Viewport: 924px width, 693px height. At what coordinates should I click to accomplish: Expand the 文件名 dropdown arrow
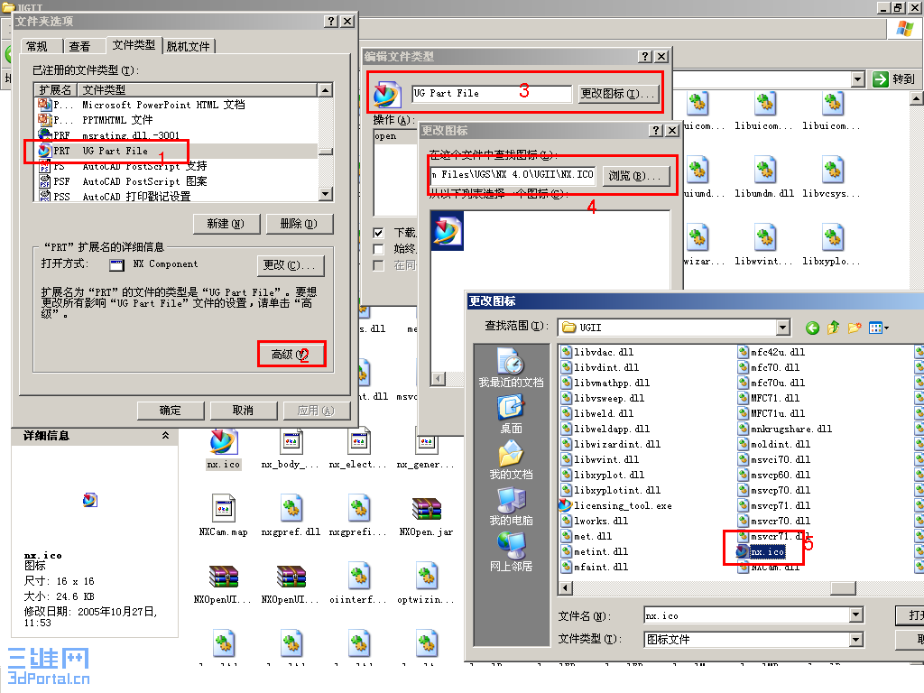(856, 615)
